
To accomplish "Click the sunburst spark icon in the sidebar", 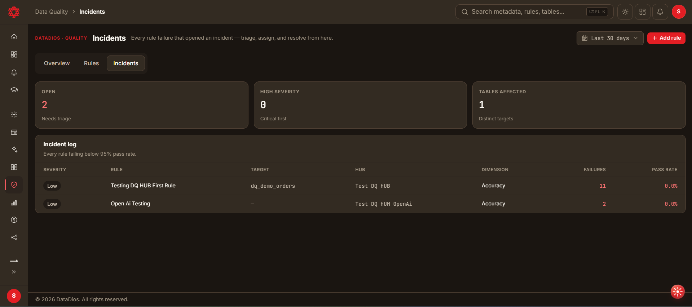I will 14,115.
